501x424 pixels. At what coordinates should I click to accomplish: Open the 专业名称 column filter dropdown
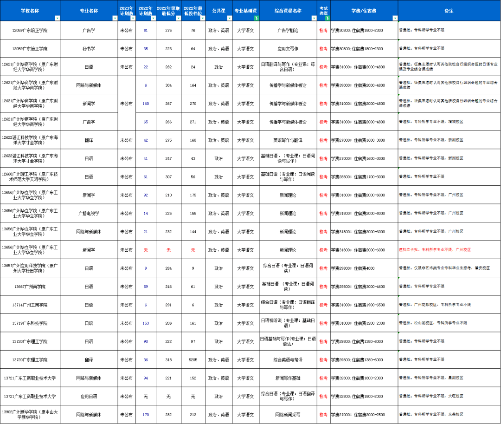(x=115, y=18)
